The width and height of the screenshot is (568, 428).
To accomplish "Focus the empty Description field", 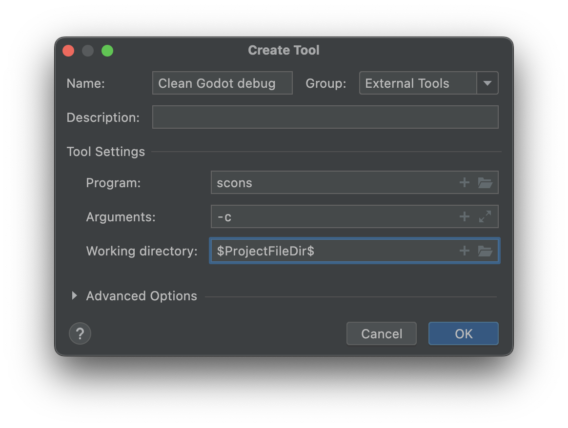I will [325, 117].
